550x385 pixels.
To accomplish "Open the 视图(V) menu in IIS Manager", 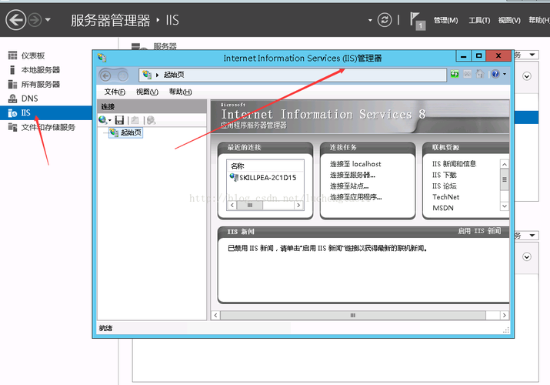I will 148,92.
